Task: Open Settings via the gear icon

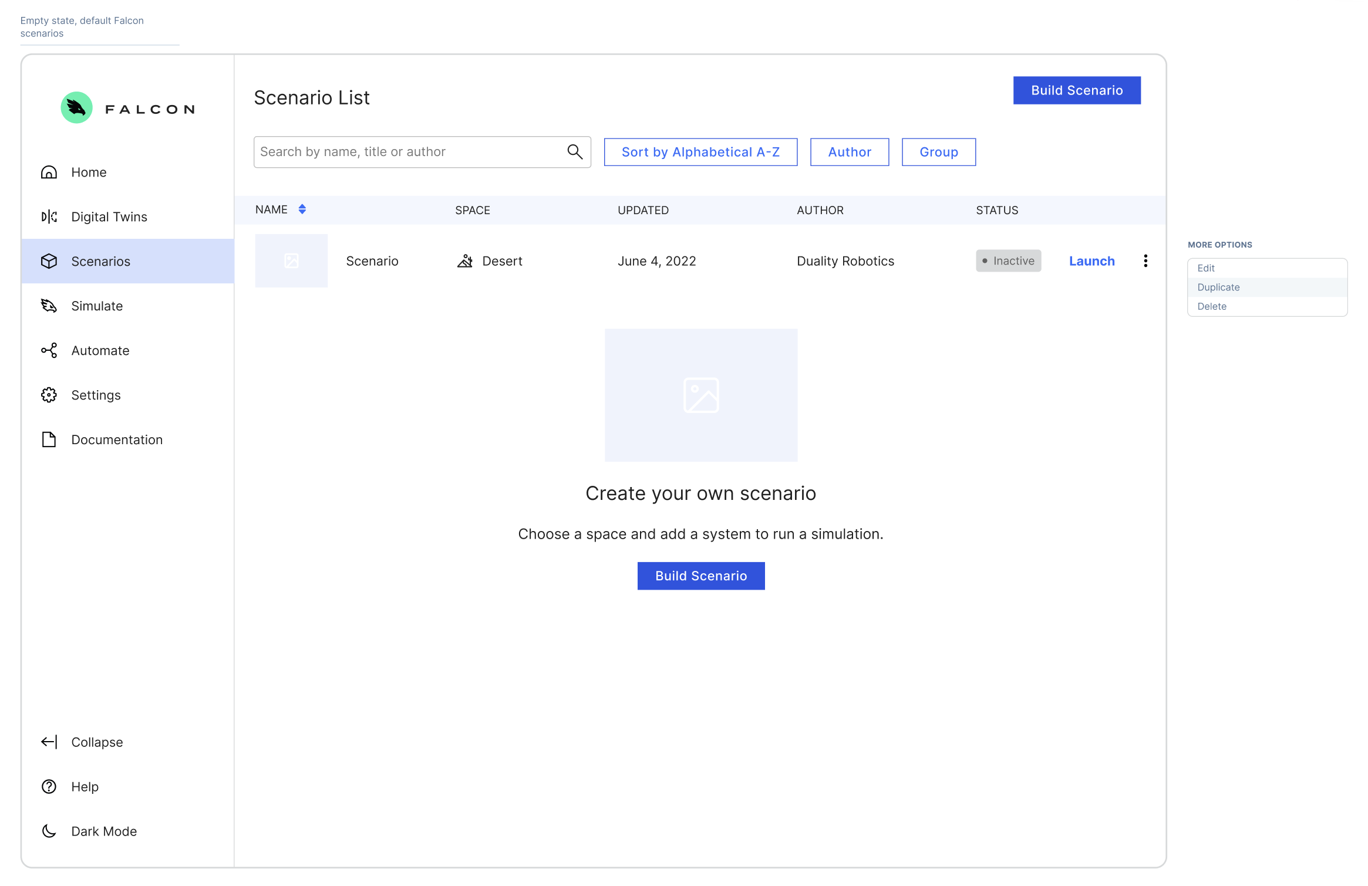Action: pyautogui.click(x=49, y=395)
